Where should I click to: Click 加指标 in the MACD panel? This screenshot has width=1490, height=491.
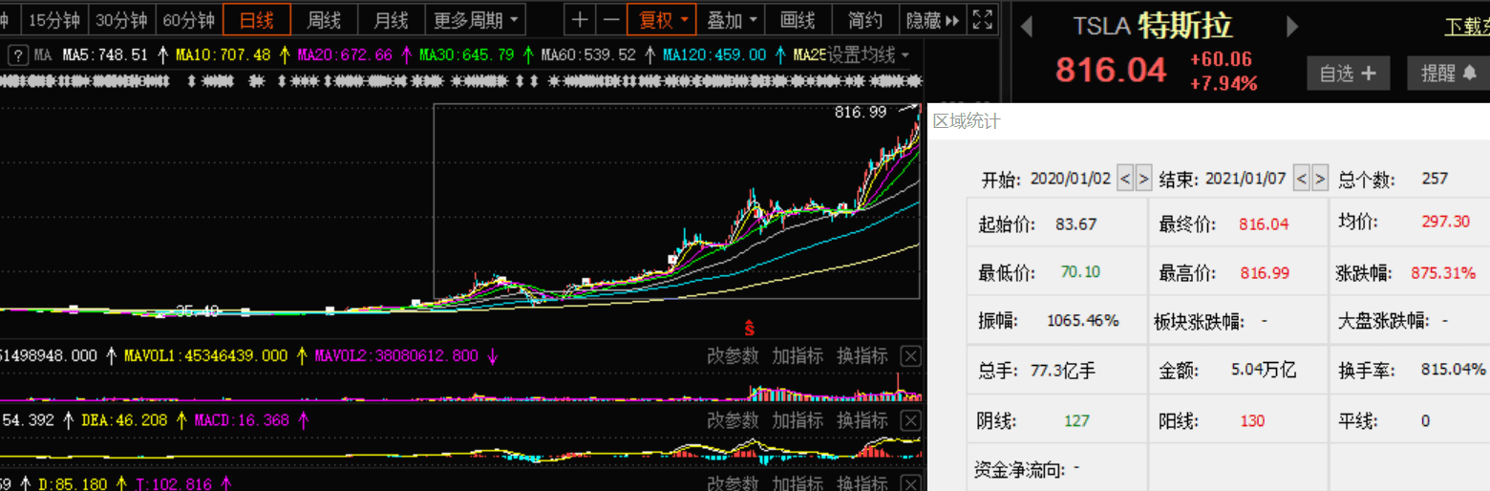point(798,420)
